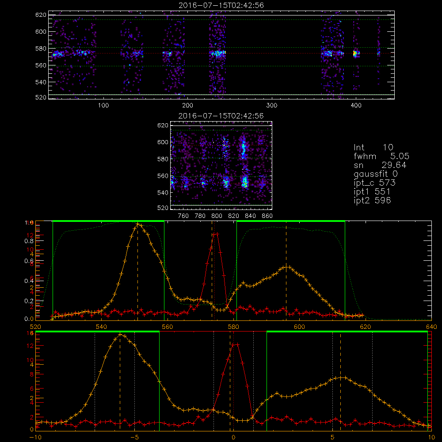Click the 400 tick label of wide spectrogram
The width and height of the screenshot is (442, 442).
(x=356, y=106)
